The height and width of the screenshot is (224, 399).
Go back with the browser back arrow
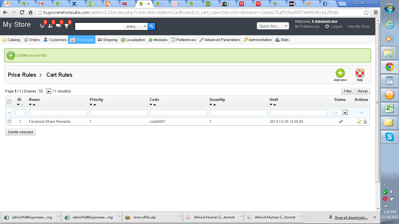[5, 13]
